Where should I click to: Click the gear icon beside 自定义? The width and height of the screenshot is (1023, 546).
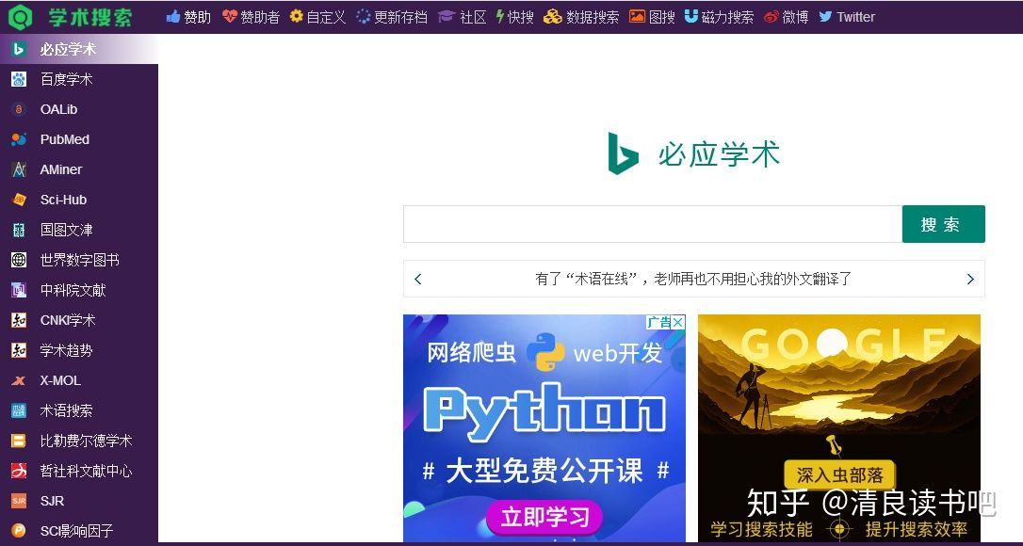(x=296, y=16)
